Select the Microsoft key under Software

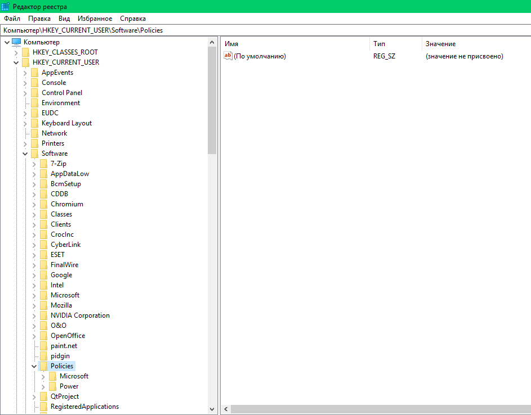click(x=65, y=295)
